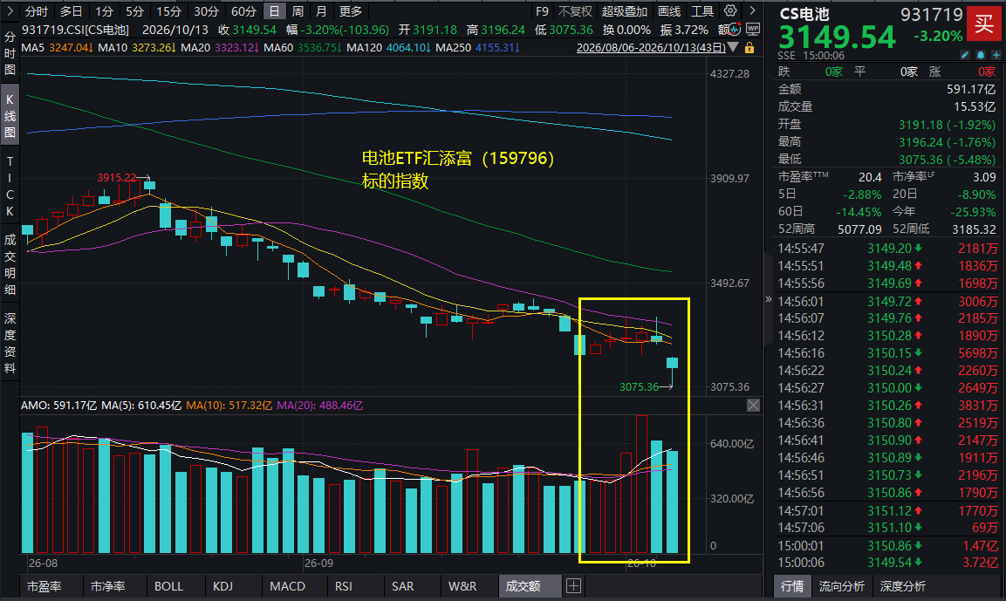Screen dimensions: 1006x601
Task: Click the 3915.22 high price label
Action: 117,178
